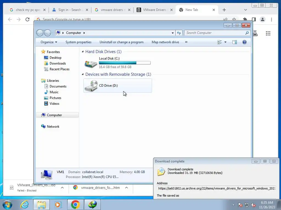The height and width of the screenshot is (210, 281).
Task: Open the network tray icon
Action: coord(247,205)
